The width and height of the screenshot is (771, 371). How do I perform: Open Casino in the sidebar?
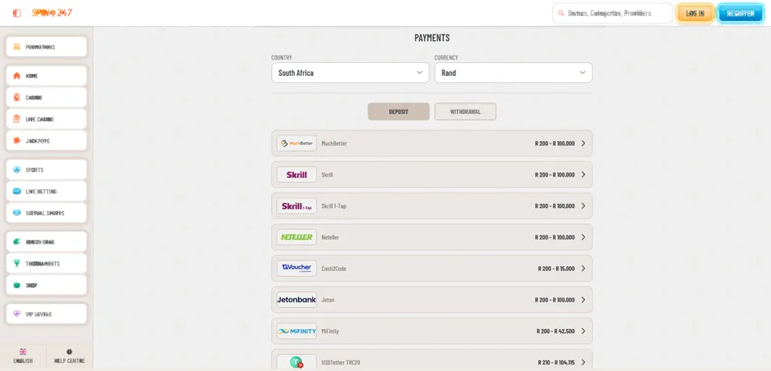(x=46, y=98)
